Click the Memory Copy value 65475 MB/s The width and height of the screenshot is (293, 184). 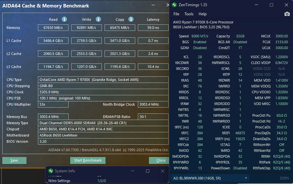120,28
